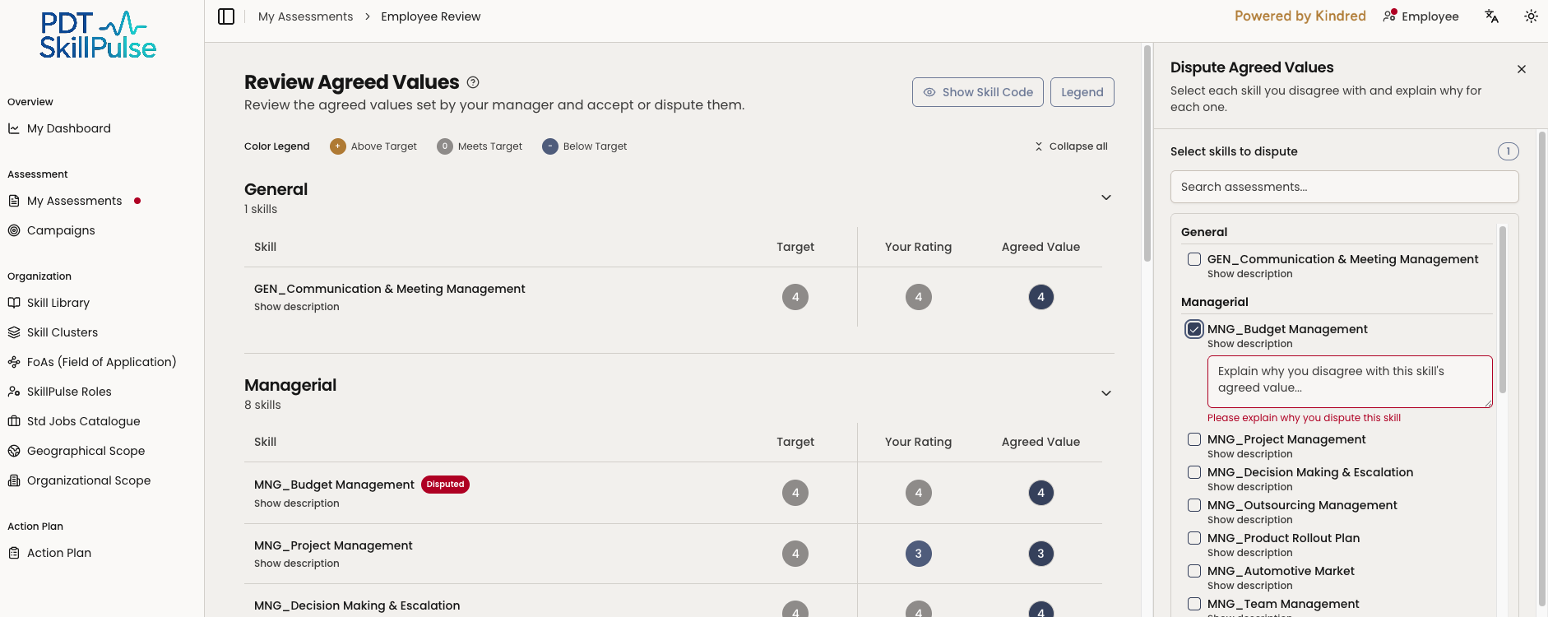Click the Below Target legend badge
1548x617 pixels.
tap(550, 146)
